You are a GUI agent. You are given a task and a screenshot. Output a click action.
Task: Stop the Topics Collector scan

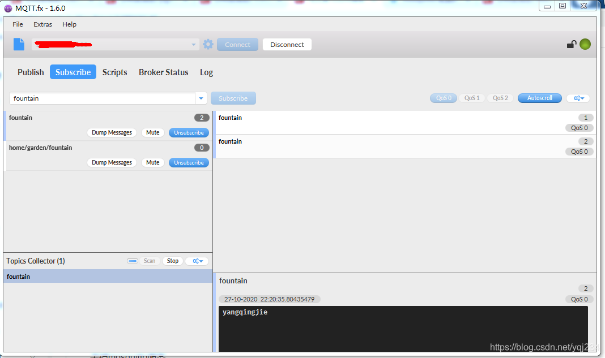172,261
